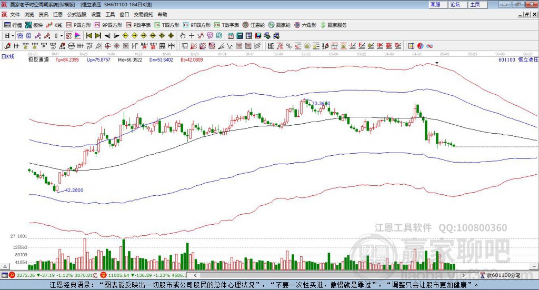
Task: Click the 601100 恒立液压 stock label
Action: 518,60
